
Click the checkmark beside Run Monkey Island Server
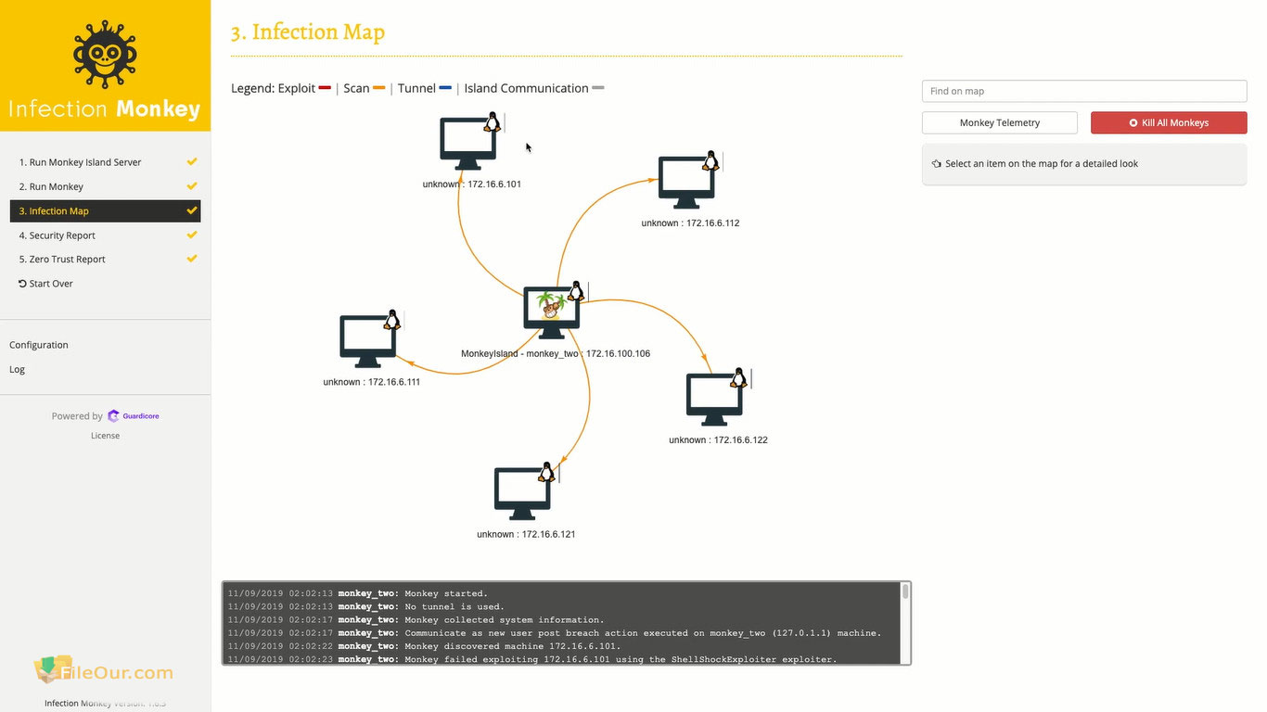point(192,161)
